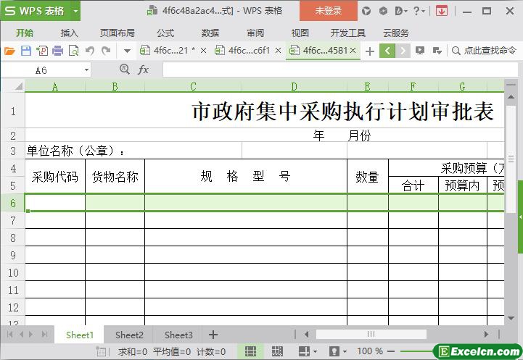Close the 4f6c...21 document tab
The height and width of the screenshot is (360, 523).
click(203, 51)
